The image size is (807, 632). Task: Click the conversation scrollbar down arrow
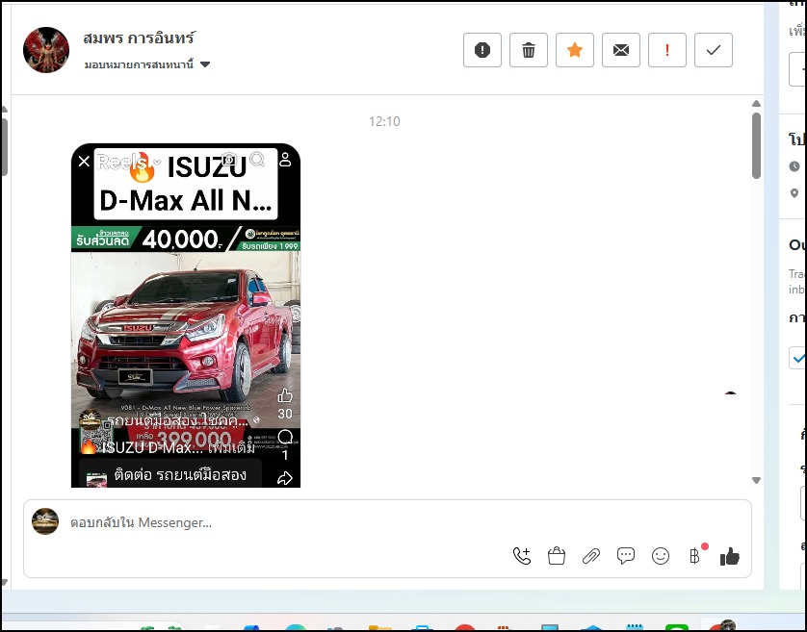pyautogui.click(x=756, y=480)
